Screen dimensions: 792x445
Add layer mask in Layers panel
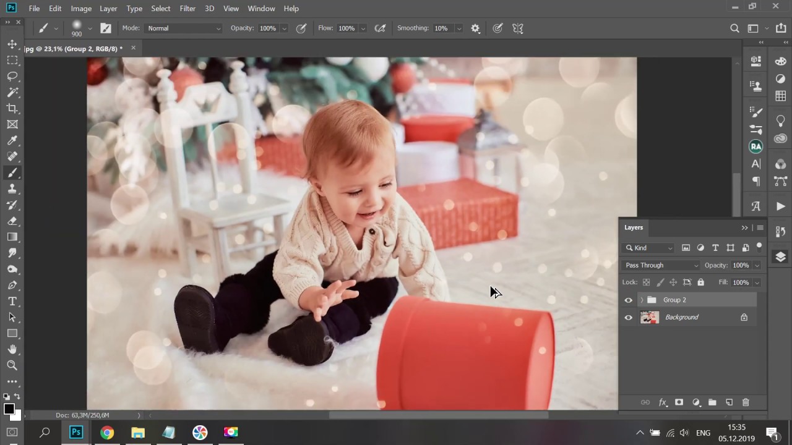(x=679, y=402)
